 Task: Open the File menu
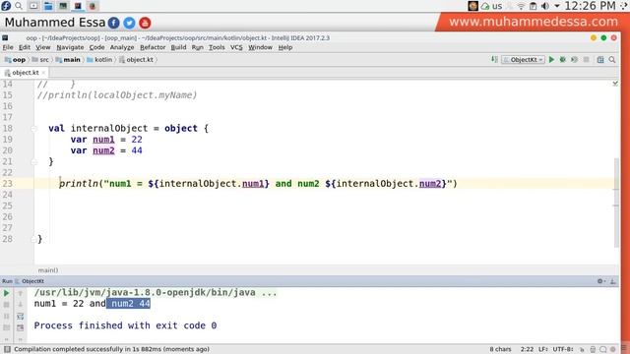tap(8, 47)
